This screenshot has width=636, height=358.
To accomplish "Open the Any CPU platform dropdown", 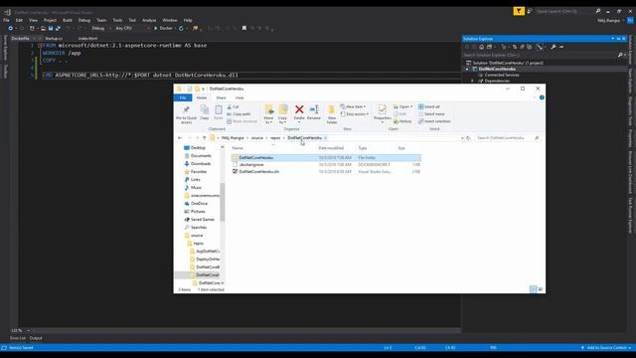I will (132, 29).
